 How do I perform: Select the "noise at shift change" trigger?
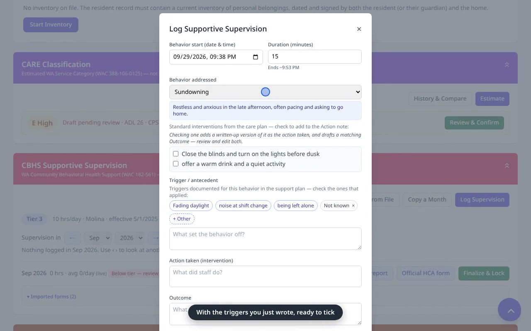(243, 206)
